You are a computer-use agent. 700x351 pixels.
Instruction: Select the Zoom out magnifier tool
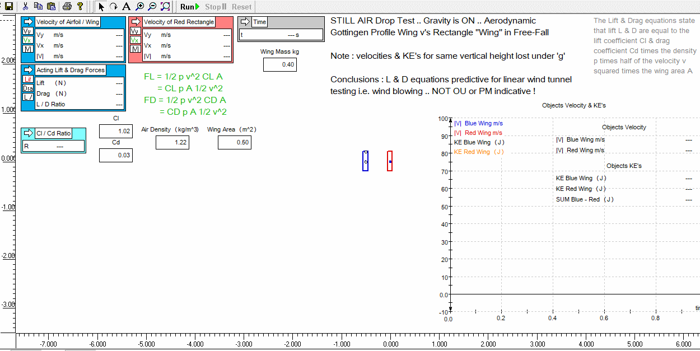[152, 7]
